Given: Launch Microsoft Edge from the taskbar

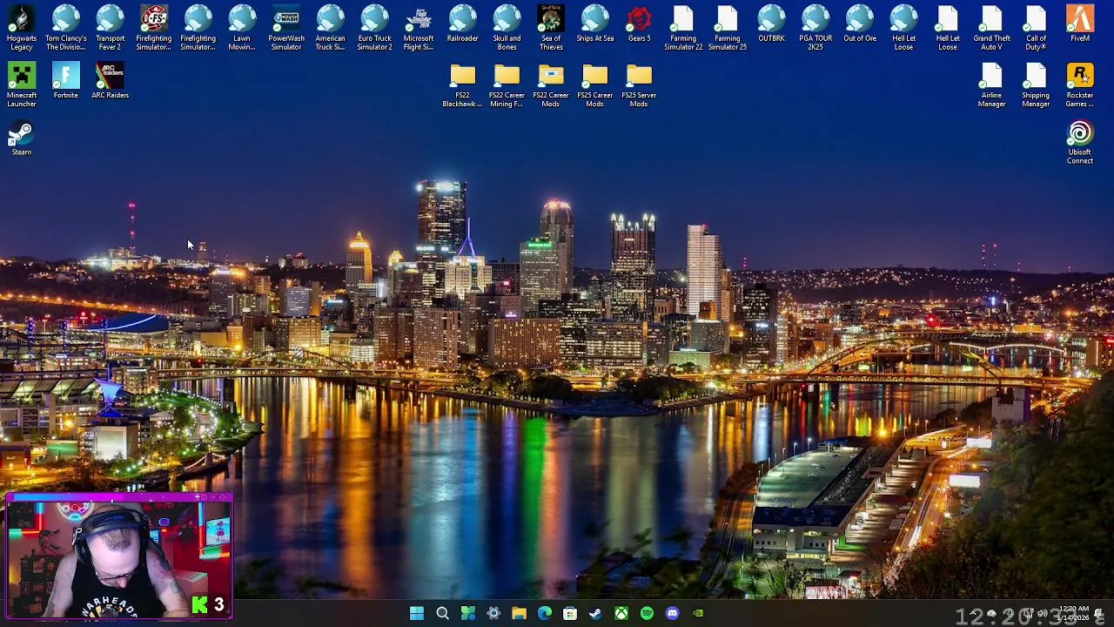Looking at the screenshot, I should tap(545, 614).
